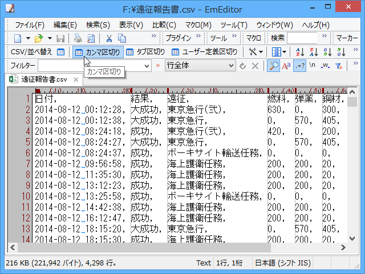Click the 日本語 (シフト JIS) encoding status
The width and height of the screenshot is (365, 274).
click(x=283, y=263)
